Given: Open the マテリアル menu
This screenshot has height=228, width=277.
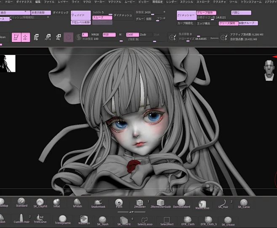Looking at the screenshot, I should pyautogui.click(x=115, y=2).
